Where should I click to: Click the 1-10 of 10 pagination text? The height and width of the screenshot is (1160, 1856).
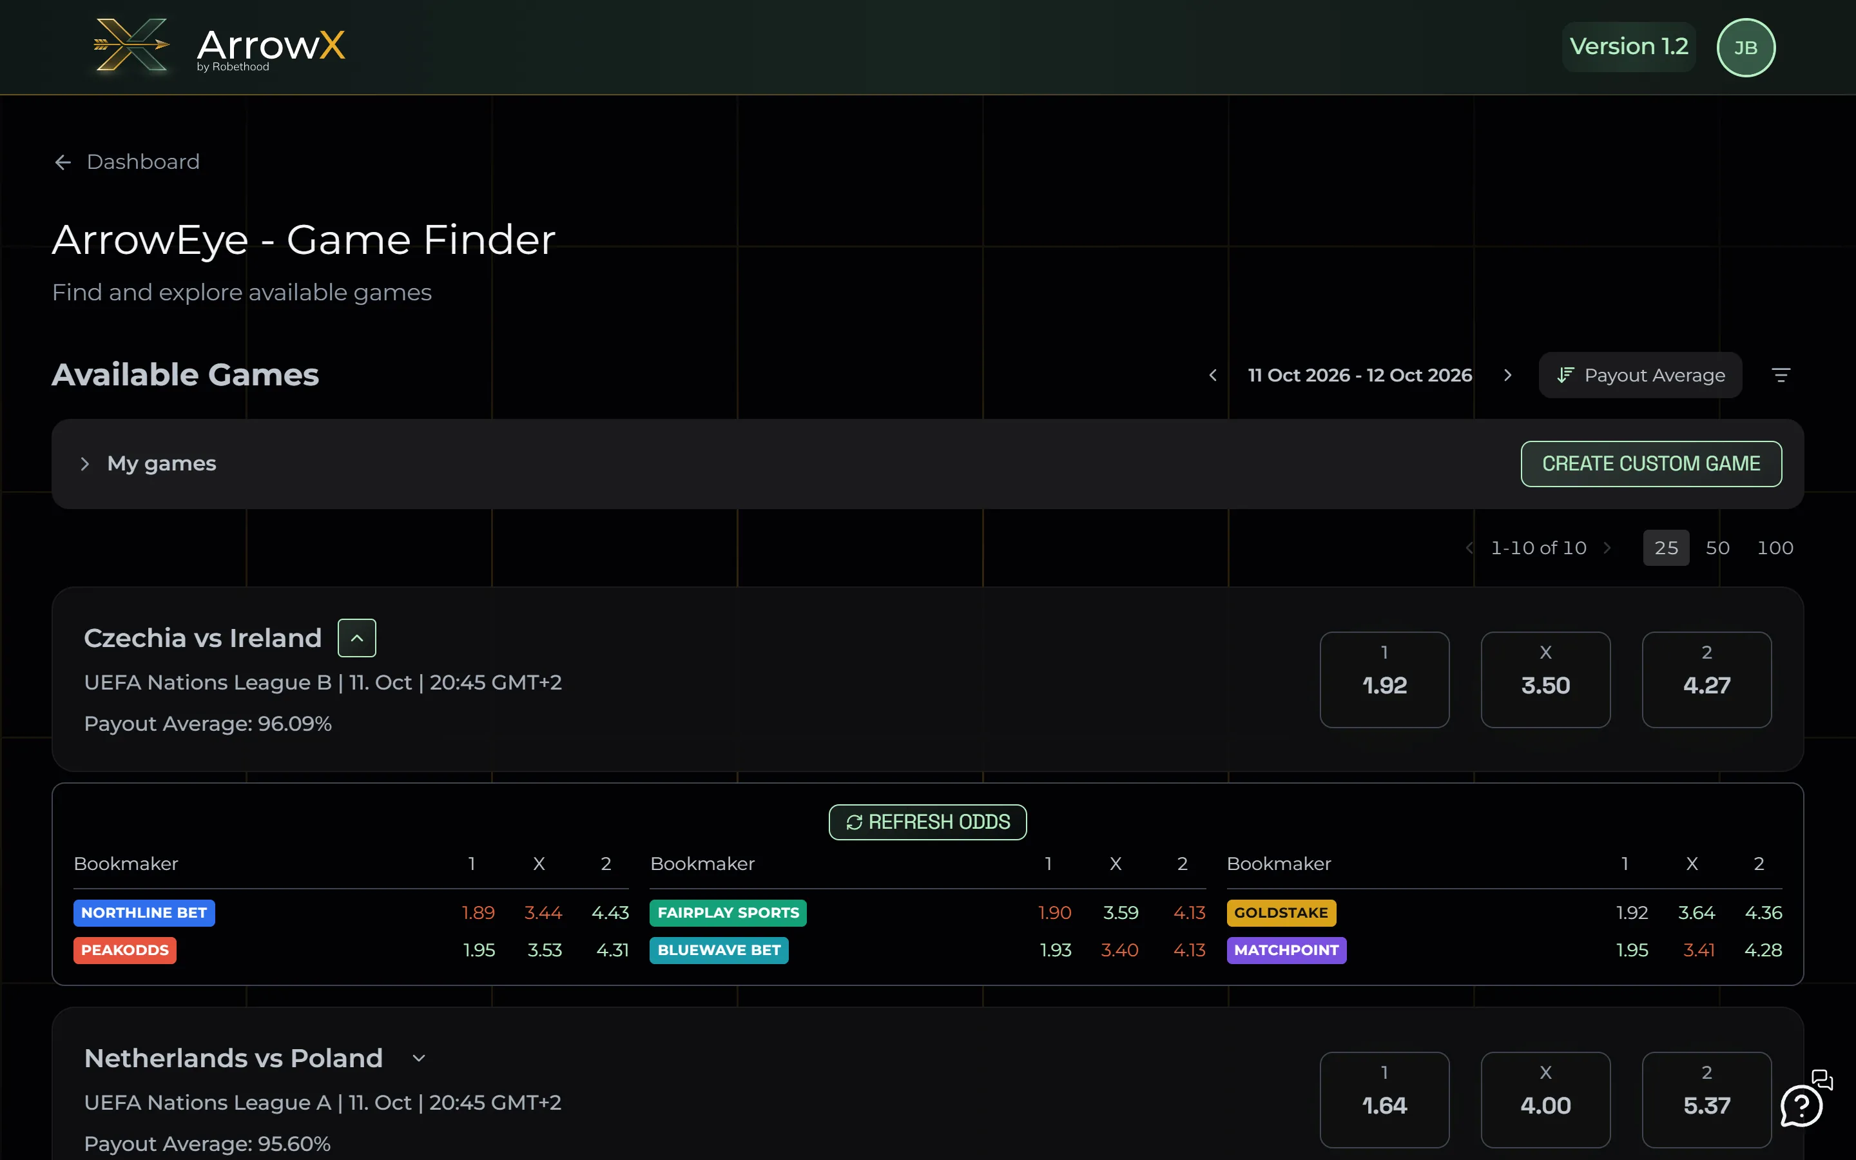[1538, 548]
